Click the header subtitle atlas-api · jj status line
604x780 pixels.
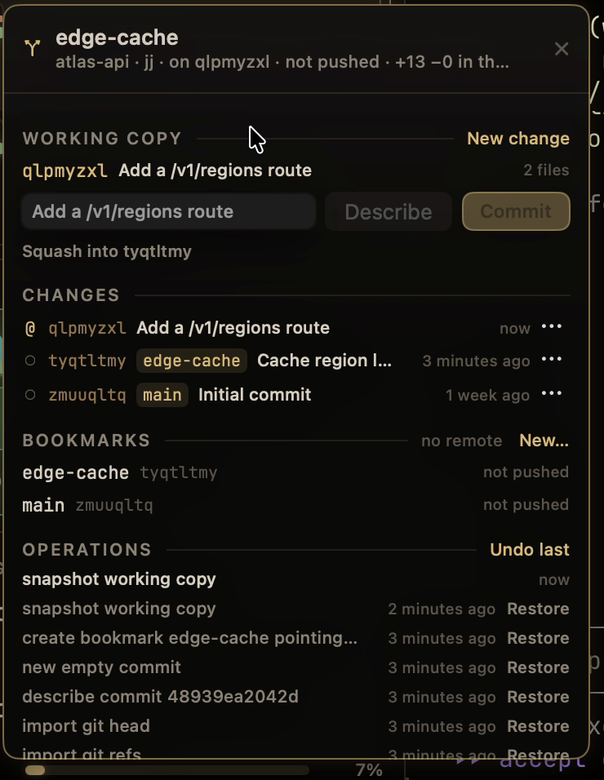(282, 62)
